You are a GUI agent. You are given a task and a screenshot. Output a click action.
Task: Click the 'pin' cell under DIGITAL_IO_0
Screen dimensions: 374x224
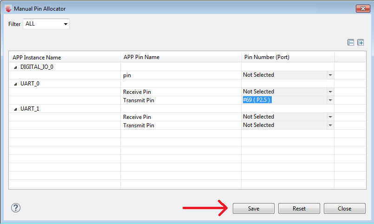(127, 75)
